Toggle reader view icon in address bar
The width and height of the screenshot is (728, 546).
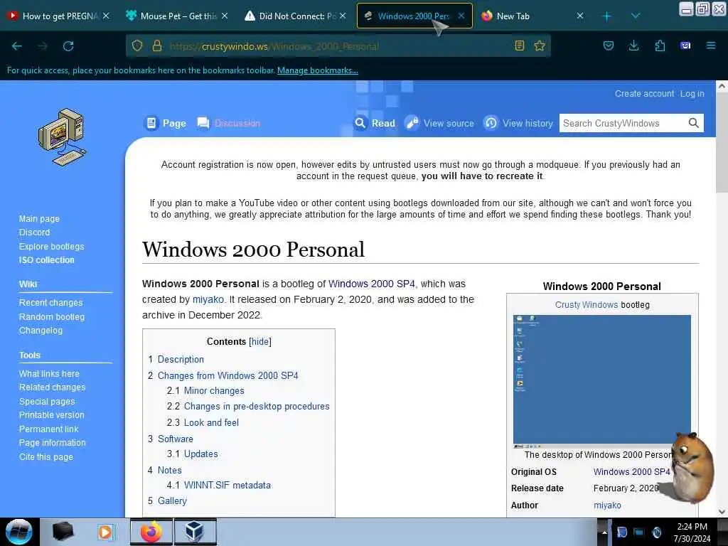520,45
